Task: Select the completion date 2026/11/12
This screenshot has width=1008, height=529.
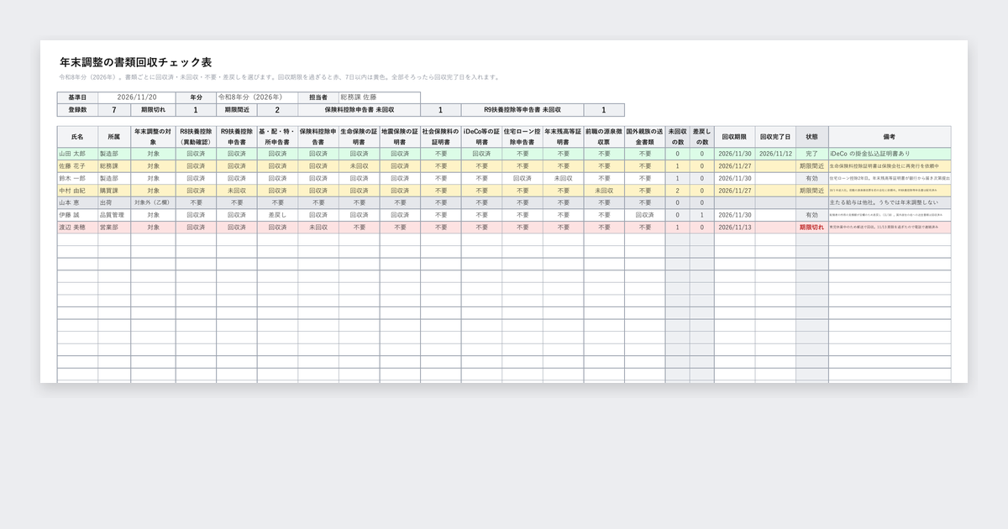Action: click(x=775, y=154)
